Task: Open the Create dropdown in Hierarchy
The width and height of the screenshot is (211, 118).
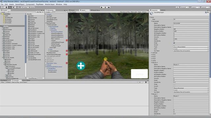Action: [x=48, y=12]
